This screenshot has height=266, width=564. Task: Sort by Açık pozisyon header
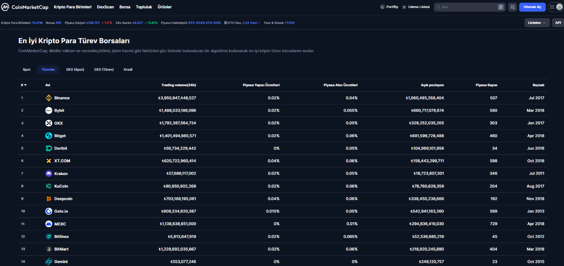click(432, 85)
